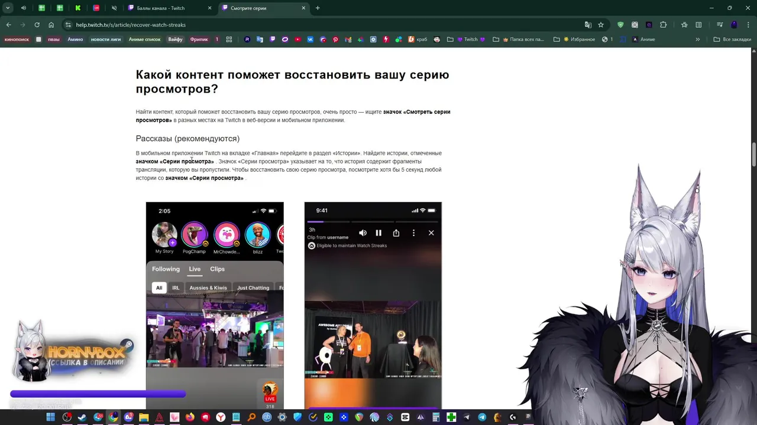Open Telegram from the taskbar

click(x=482, y=417)
